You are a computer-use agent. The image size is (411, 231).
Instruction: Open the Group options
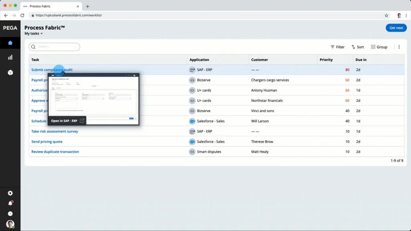(x=379, y=47)
